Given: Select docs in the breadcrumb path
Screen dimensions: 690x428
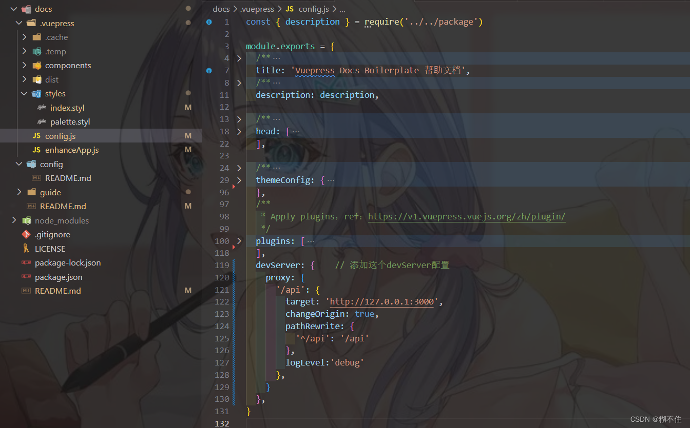Looking at the screenshot, I should 221,9.
